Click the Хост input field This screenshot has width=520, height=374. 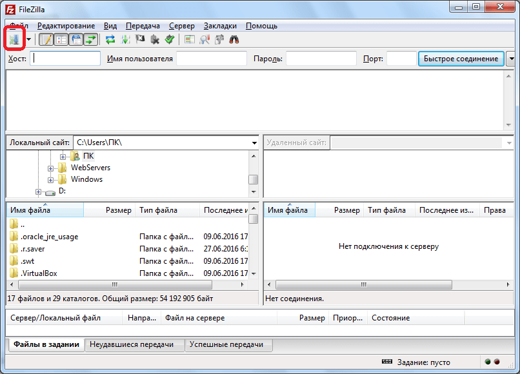coord(66,59)
